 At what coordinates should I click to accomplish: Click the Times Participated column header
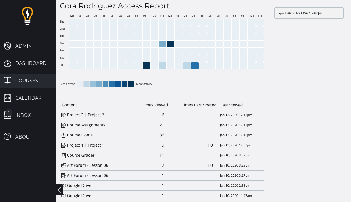click(199, 105)
